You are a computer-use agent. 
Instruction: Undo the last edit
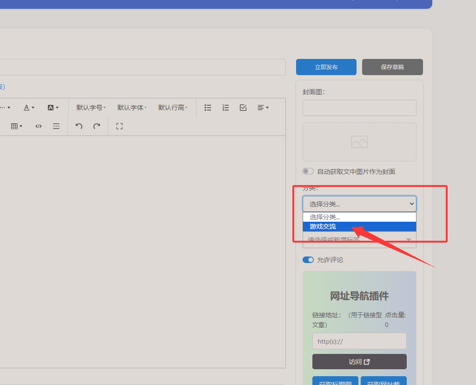pyautogui.click(x=79, y=126)
